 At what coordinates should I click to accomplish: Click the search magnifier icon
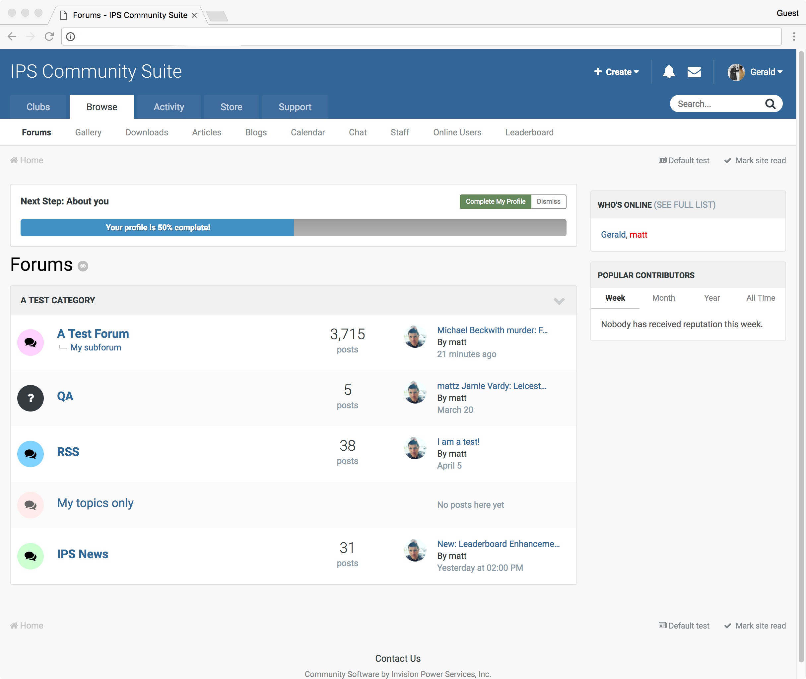pyautogui.click(x=770, y=104)
